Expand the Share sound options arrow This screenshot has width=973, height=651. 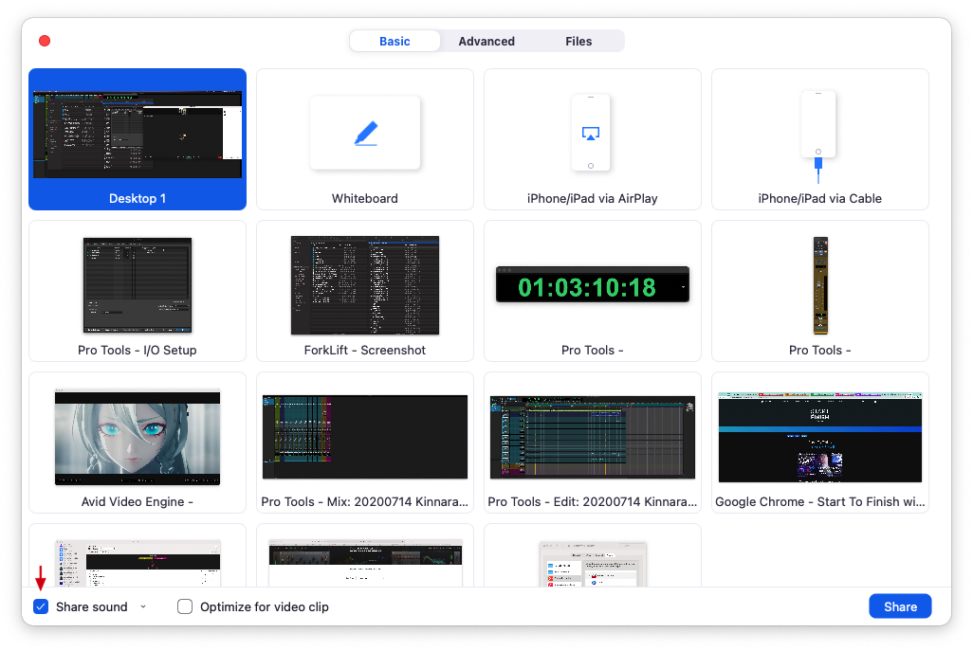[x=143, y=606]
